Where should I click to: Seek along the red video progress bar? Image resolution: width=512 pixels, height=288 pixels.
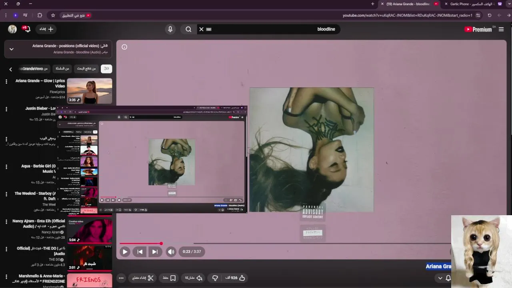tap(140, 243)
